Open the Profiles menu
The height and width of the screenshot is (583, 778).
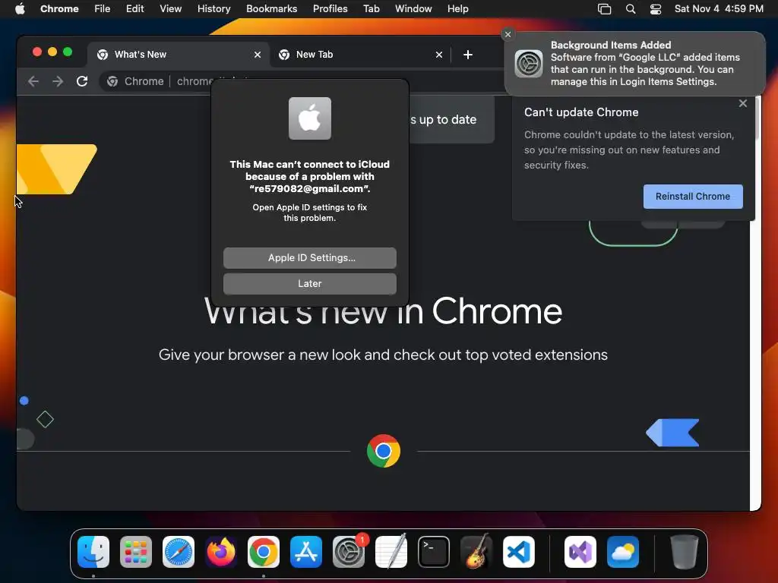point(330,9)
